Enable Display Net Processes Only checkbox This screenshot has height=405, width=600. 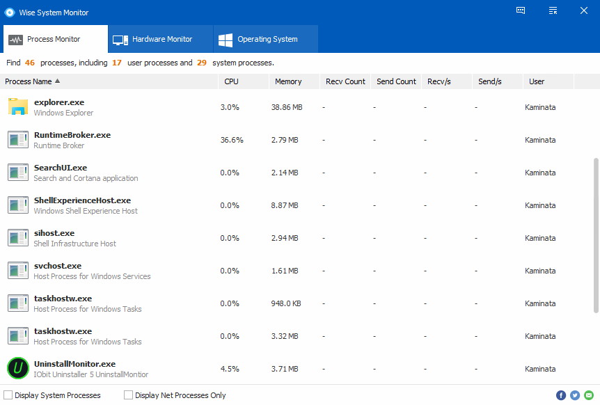point(129,395)
